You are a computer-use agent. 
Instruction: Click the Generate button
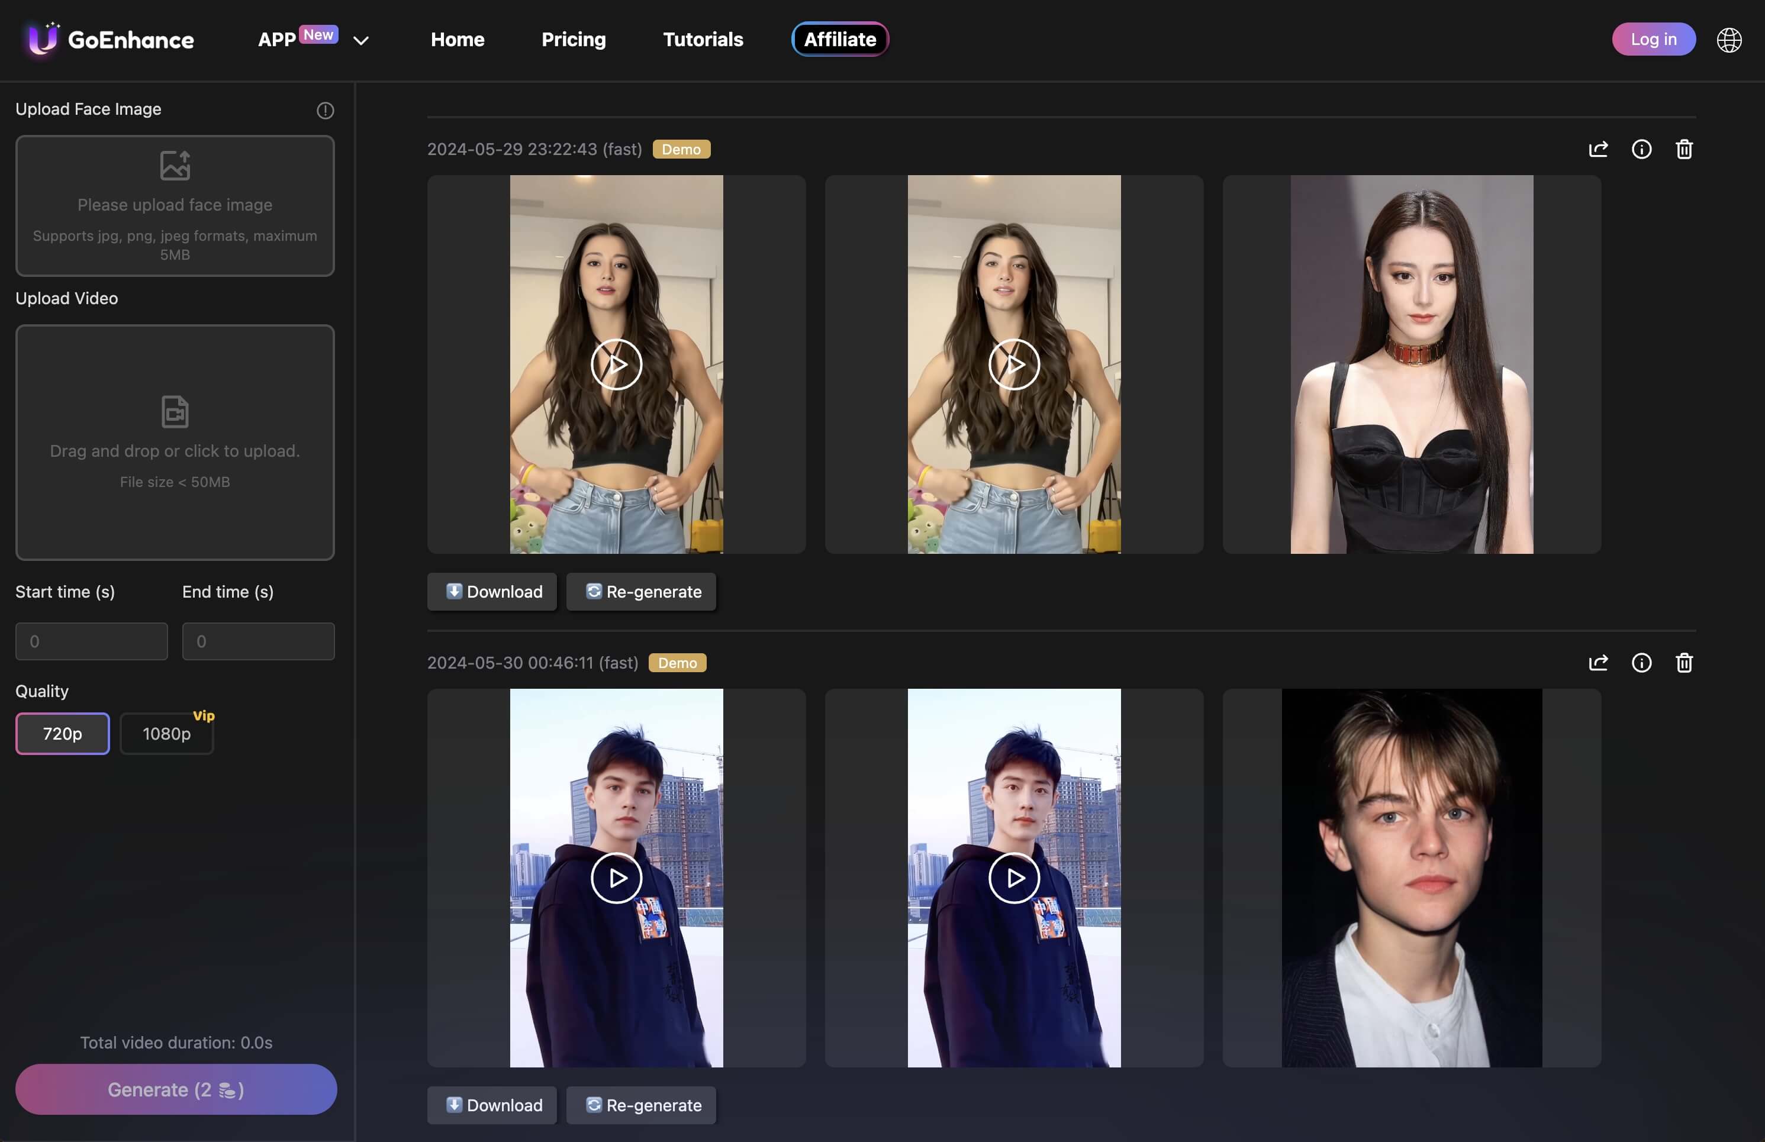[176, 1089]
